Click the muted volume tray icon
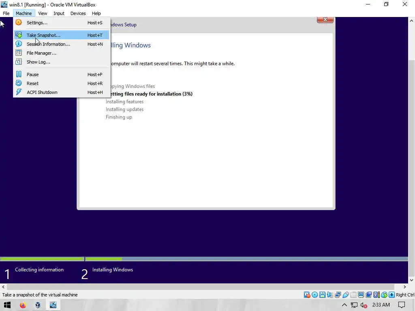 (x=364, y=305)
